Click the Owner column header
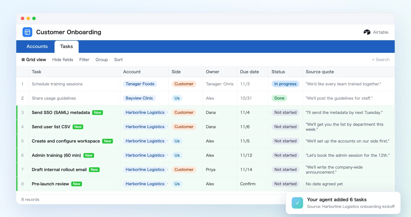The height and width of the screenshot is (217, 411). (220, 72)
